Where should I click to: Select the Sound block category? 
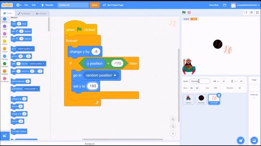pos(4,35)
